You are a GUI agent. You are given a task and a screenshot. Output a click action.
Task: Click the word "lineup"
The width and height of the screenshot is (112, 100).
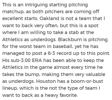(x=10, y=88)
